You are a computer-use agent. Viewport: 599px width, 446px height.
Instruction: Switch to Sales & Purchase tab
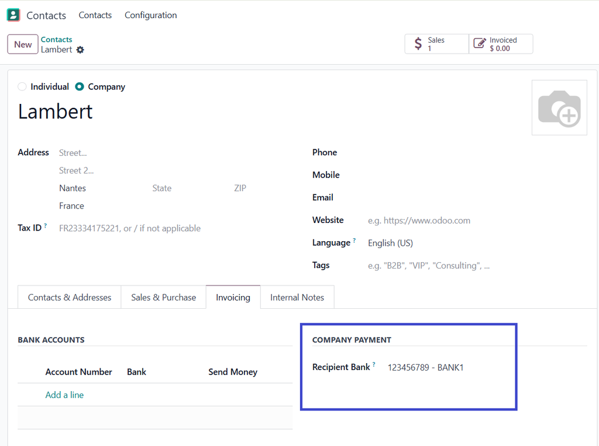click(164, 297)
